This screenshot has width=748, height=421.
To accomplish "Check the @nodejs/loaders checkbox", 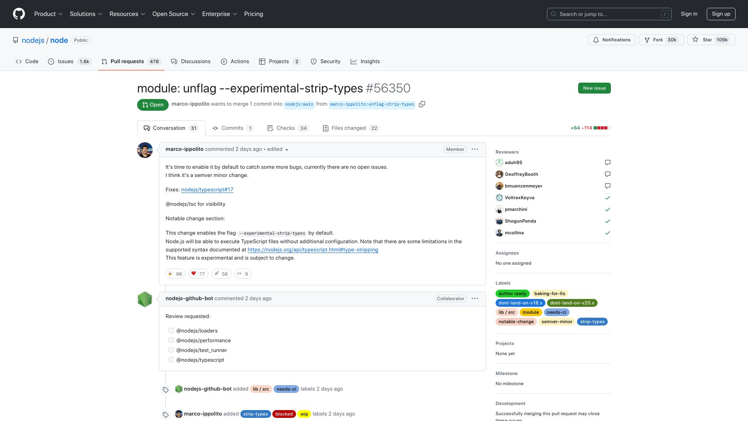I will coord(171,331).
